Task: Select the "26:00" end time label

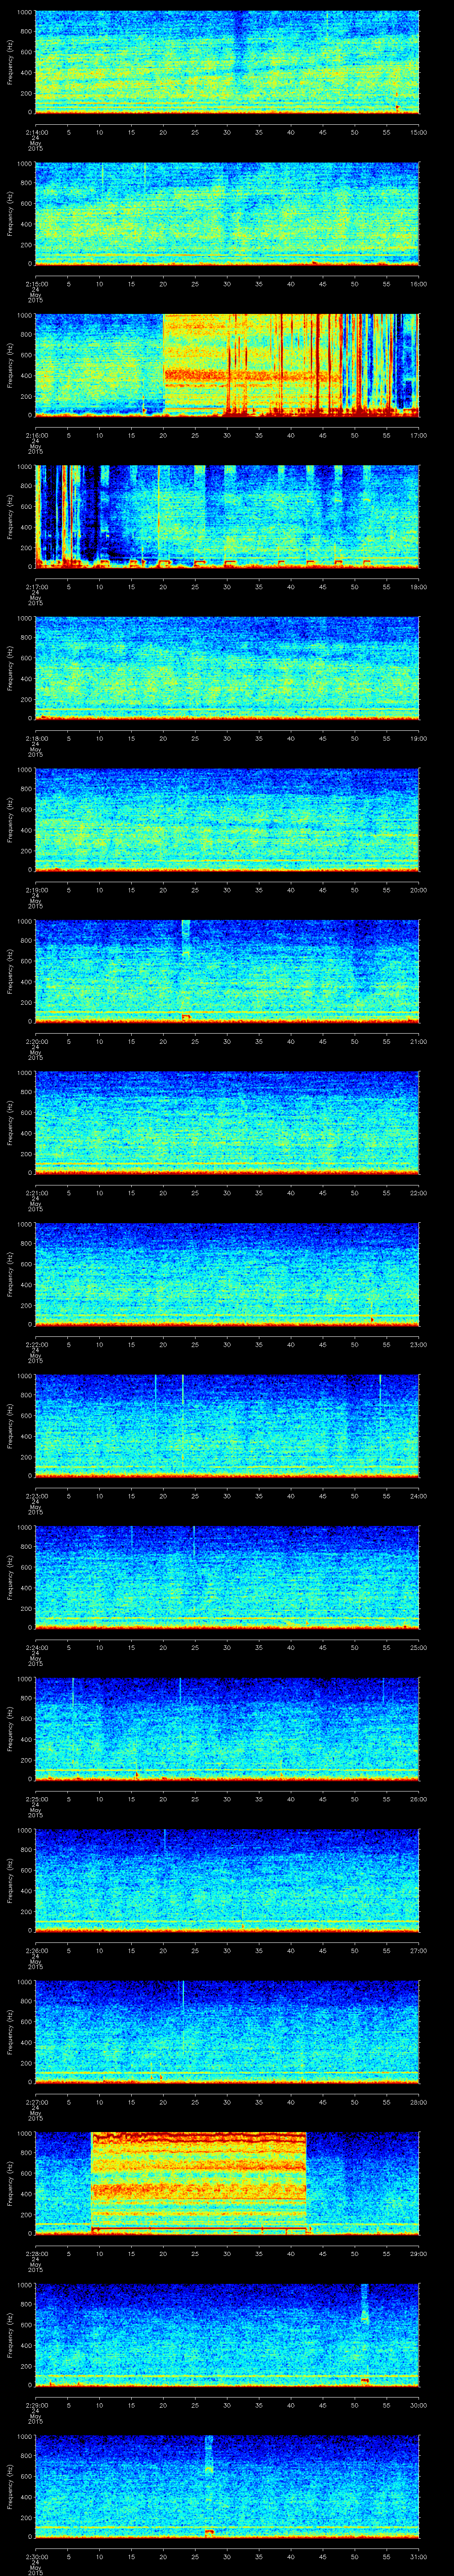Action: [419, 1799]
